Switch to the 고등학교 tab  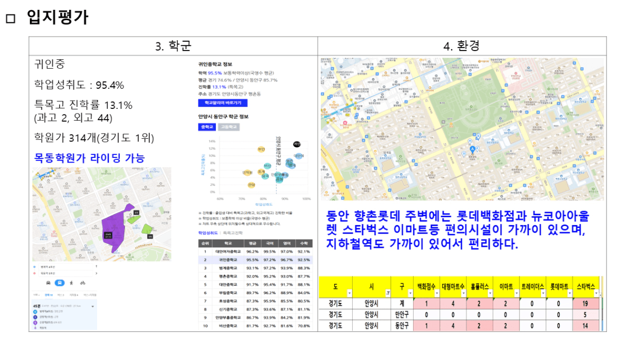pyautogui.click(x=228, y=126)
